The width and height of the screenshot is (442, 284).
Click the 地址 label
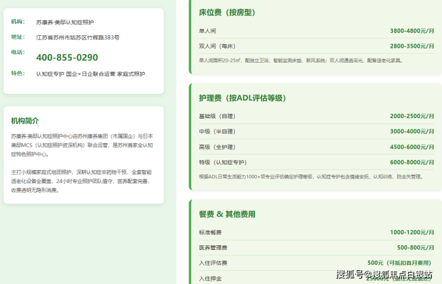(18, 37)
